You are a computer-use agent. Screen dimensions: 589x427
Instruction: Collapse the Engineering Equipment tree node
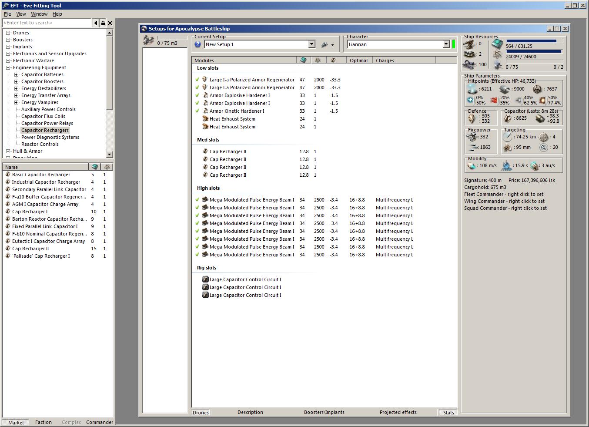[x=8, y=67]
